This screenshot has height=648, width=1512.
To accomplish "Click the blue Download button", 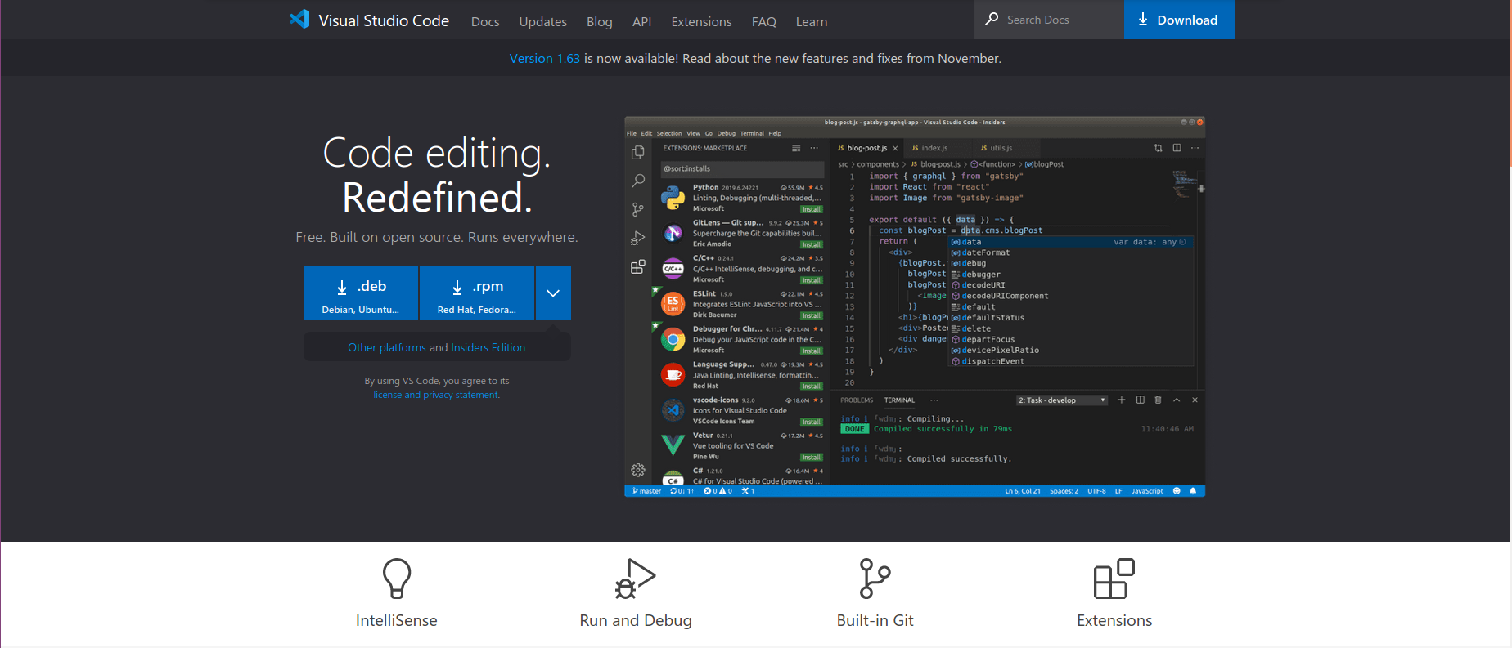I will pos(1179,20).
